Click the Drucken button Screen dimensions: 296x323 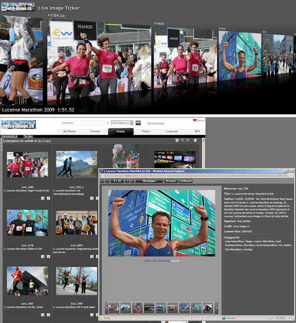[x=170, y=181]
